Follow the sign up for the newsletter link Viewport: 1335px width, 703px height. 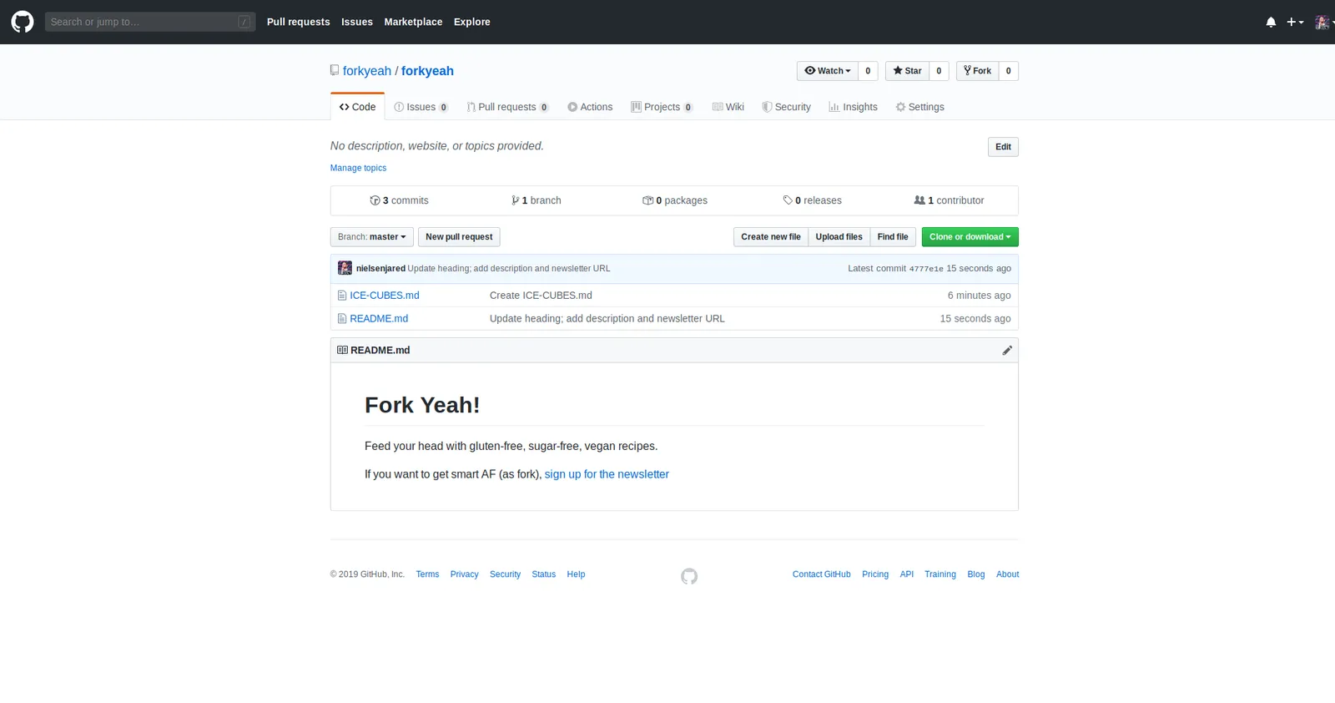click(x=607, y=474)
